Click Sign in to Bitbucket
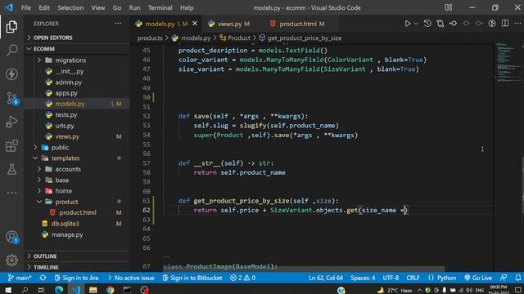The height and width of the screenshot is (294, 524). (192, 278)
